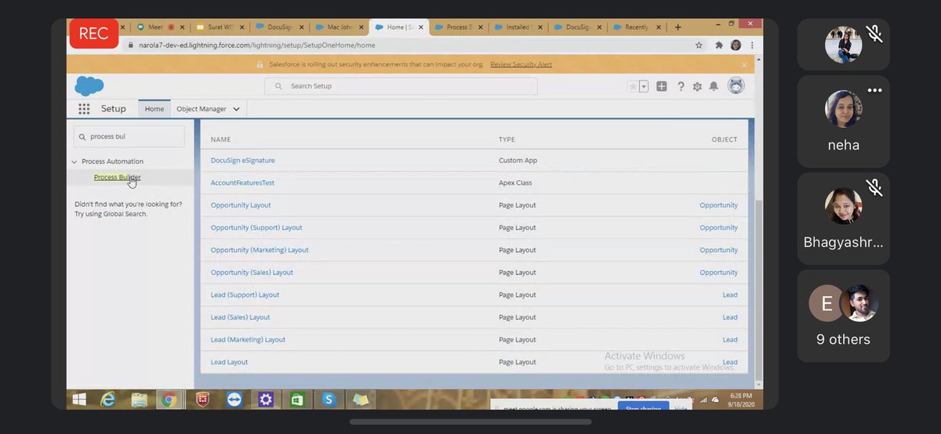
Task: Open Chrome Extensions puzzle icon
Action: (x=719, y=45)
